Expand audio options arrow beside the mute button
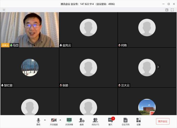This screenshot has width=177, height=128. (x=45, y=120)
